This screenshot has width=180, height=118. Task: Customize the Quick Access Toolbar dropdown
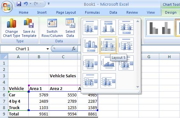click(49, 4)
